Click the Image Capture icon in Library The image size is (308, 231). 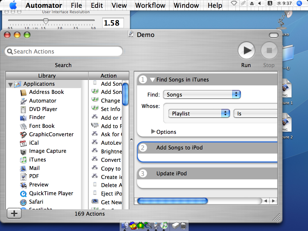[x=23, y=152]
